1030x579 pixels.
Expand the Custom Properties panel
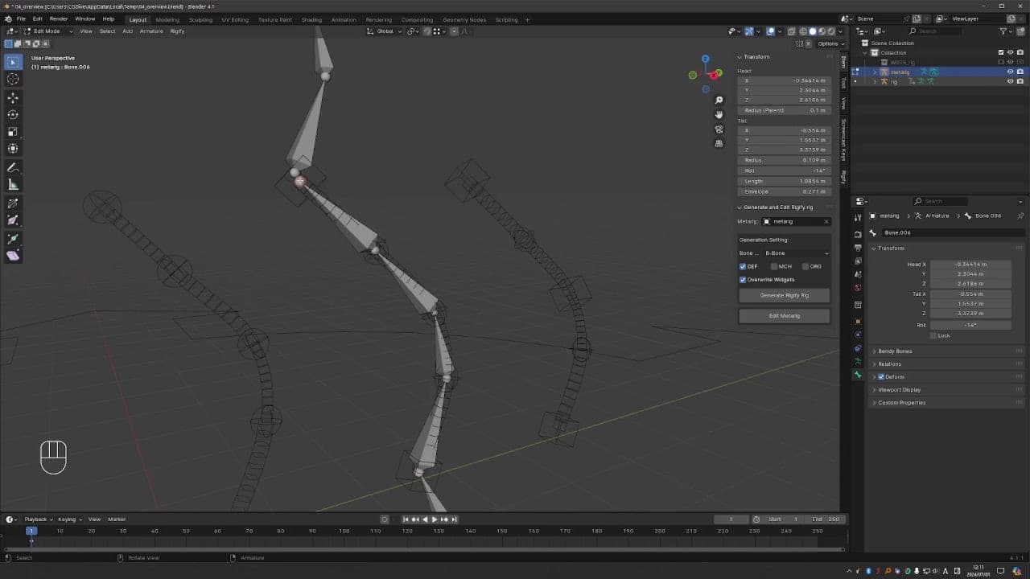click(x=901, y=403)
